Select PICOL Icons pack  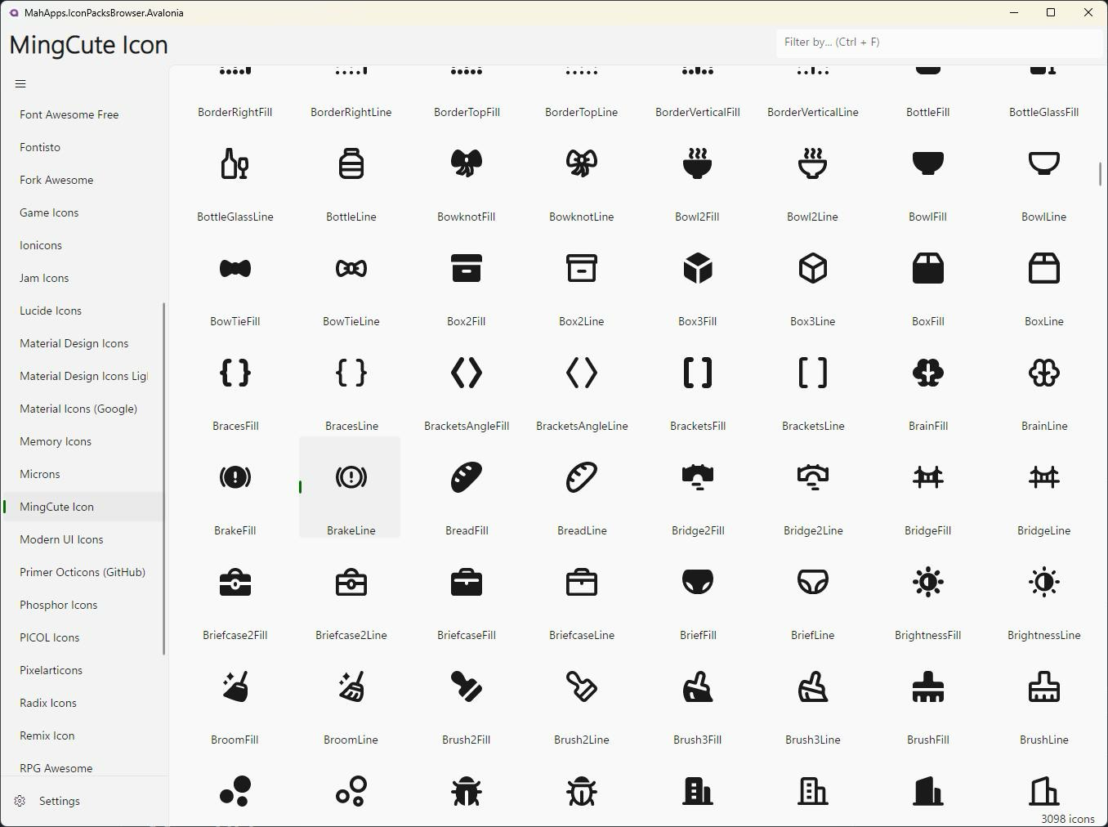coord(84,637)
